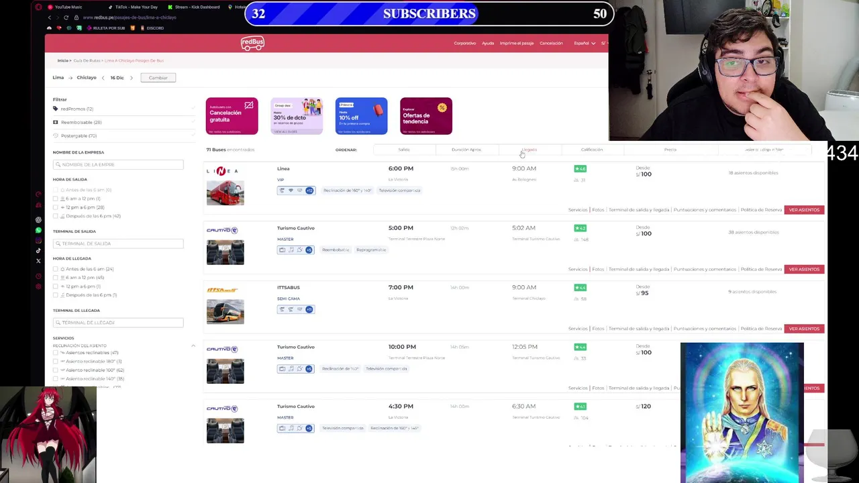Check llegada 12 pm a 6 pm (1)
859x483 pixels.
[56, 286]
